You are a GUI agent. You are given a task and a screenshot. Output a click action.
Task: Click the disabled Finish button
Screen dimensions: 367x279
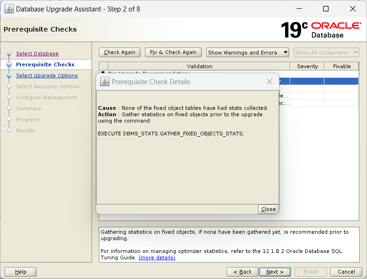coord(311,272)
